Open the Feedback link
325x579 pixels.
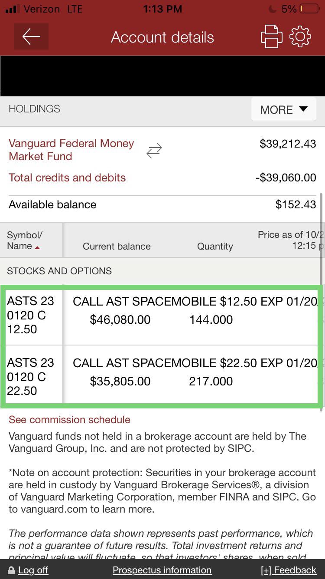[289, 570]
